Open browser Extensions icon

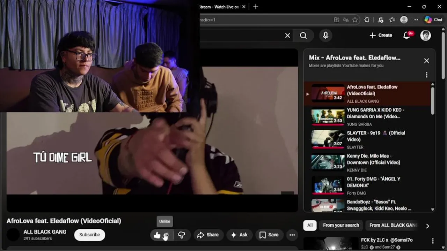[367, 20]
